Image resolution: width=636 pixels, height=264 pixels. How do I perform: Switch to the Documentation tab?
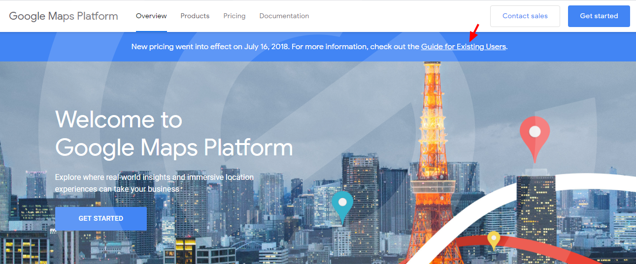[x=284, y=16]
